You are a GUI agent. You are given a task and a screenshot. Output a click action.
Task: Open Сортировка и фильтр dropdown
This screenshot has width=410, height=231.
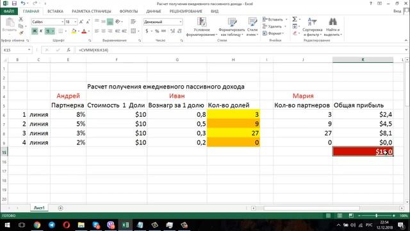312,27
